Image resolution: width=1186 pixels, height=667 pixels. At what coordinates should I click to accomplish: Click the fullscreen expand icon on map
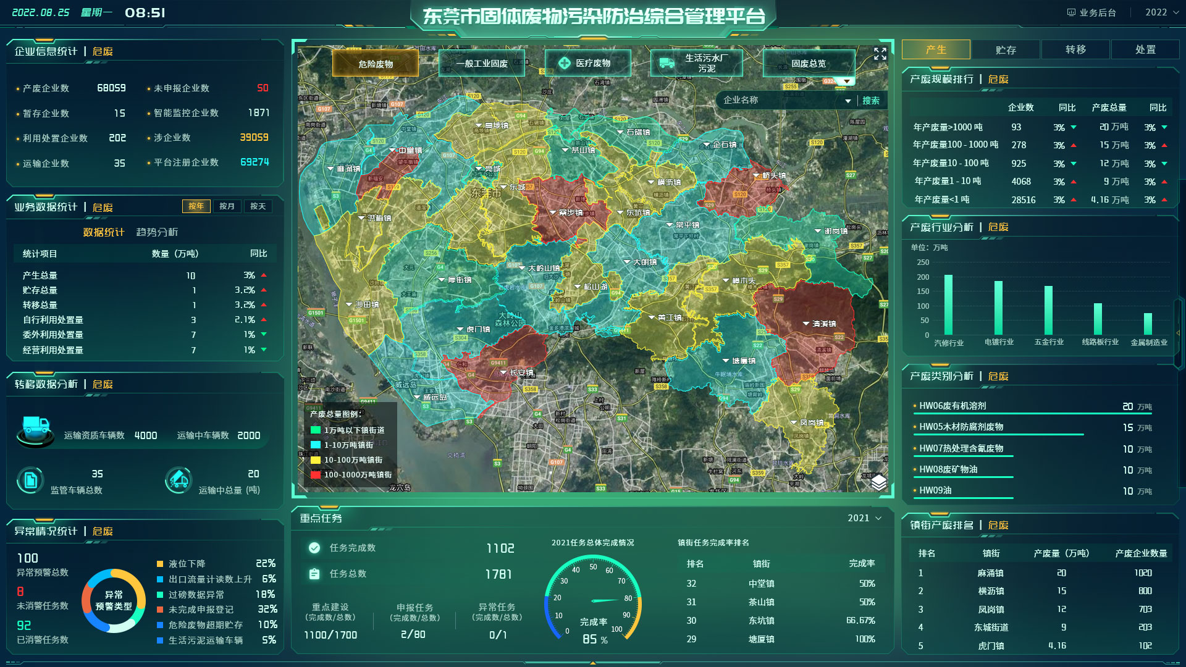[880, 54]
